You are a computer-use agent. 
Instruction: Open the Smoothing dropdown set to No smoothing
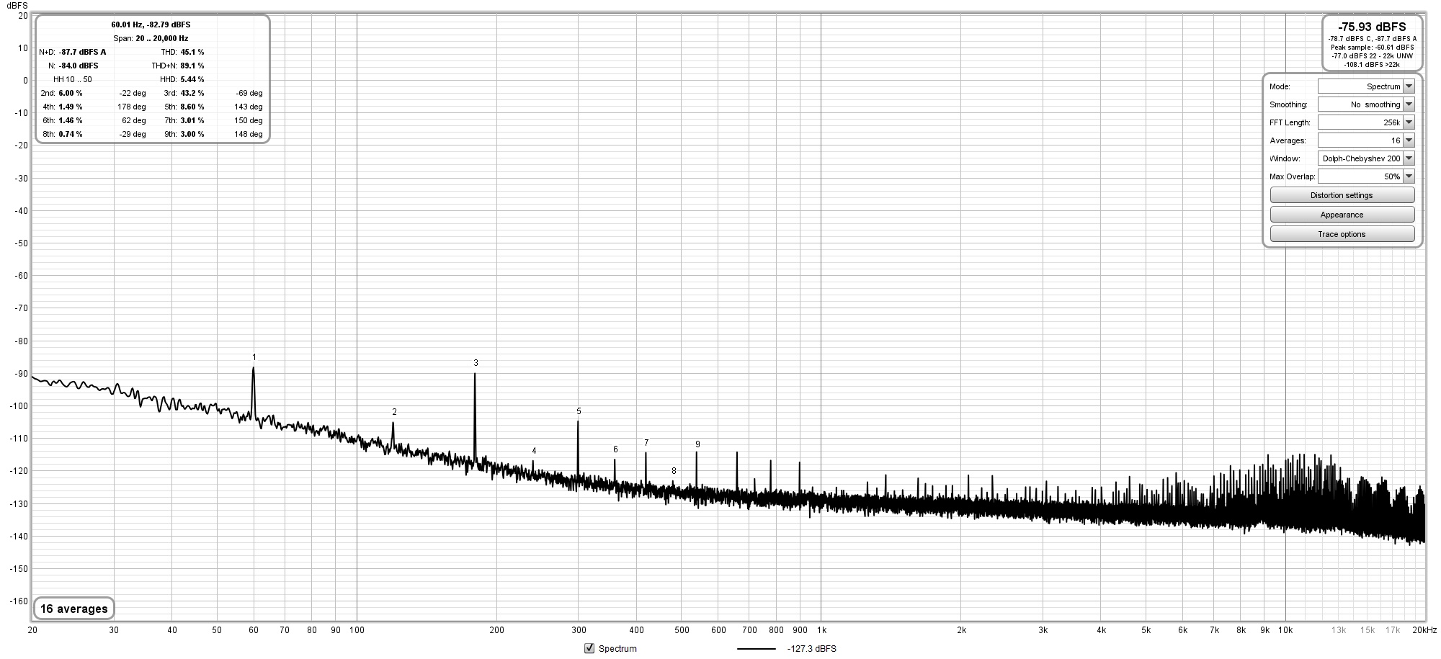pyautogui.click(x=1366, y=104)
